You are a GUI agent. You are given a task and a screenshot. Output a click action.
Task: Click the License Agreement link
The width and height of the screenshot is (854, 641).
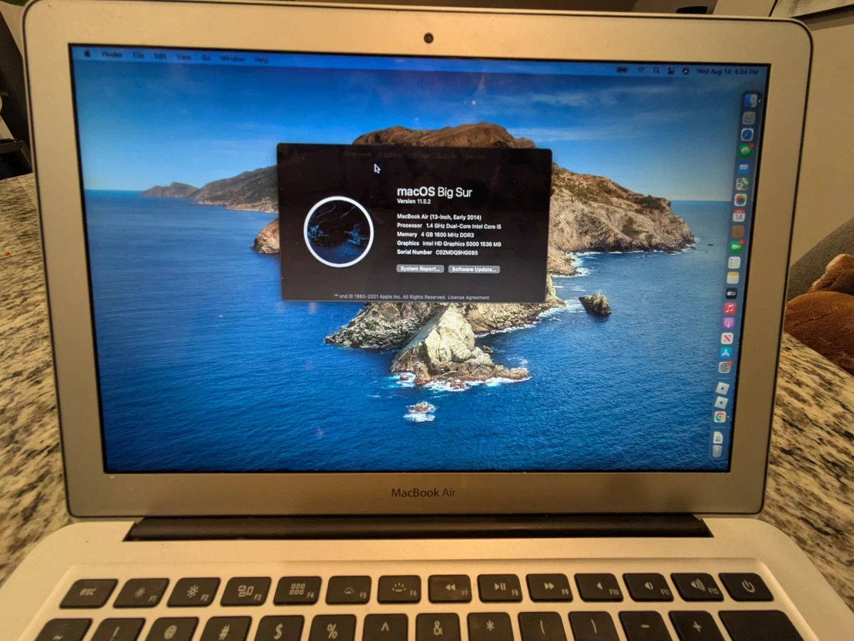pos(468,297)
